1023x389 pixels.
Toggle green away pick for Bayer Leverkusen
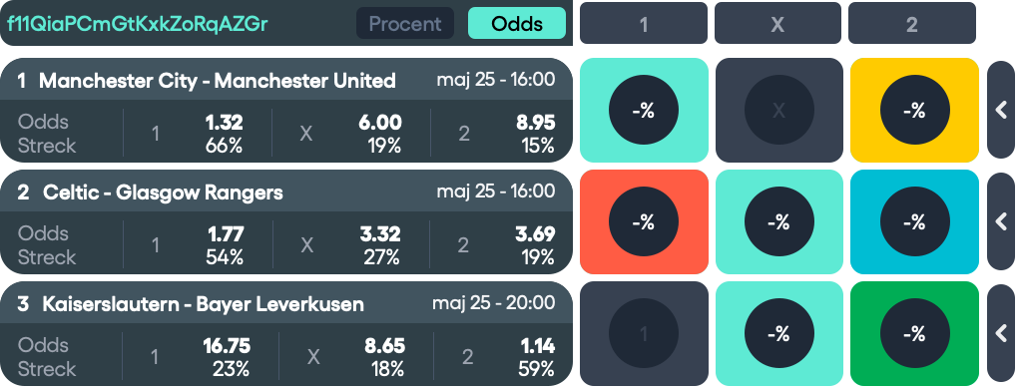[x=914, y=333]
